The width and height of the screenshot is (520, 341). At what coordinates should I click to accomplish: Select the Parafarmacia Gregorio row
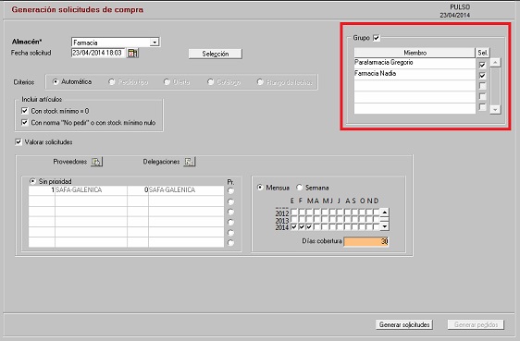(x=415, y=63)
